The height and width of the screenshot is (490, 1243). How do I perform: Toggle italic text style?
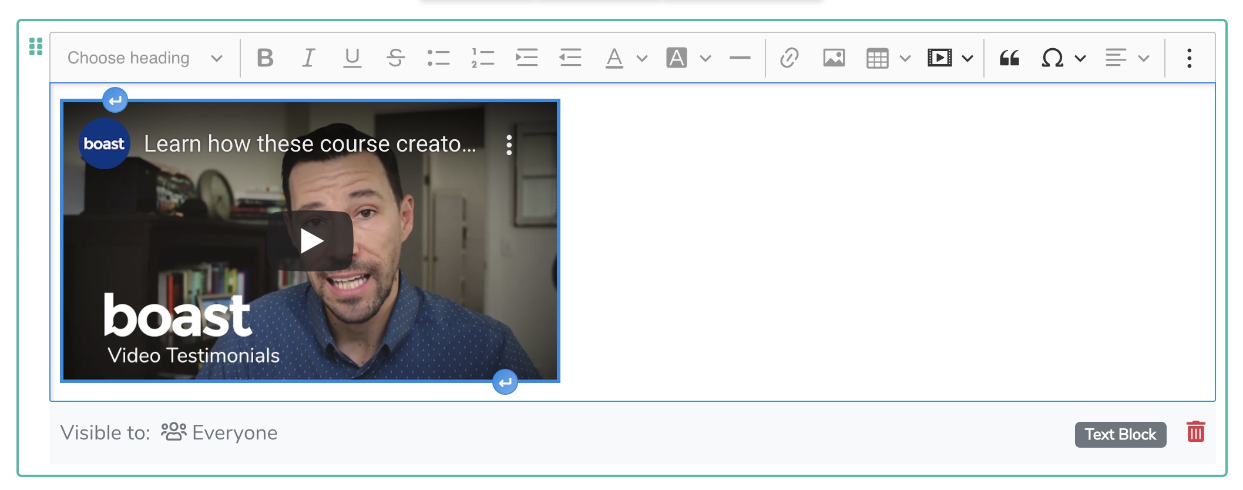[308, 58]
